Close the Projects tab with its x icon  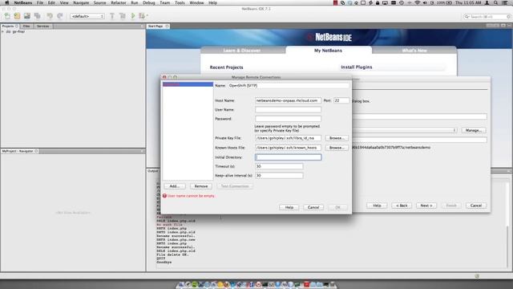[x=17, y=26]
